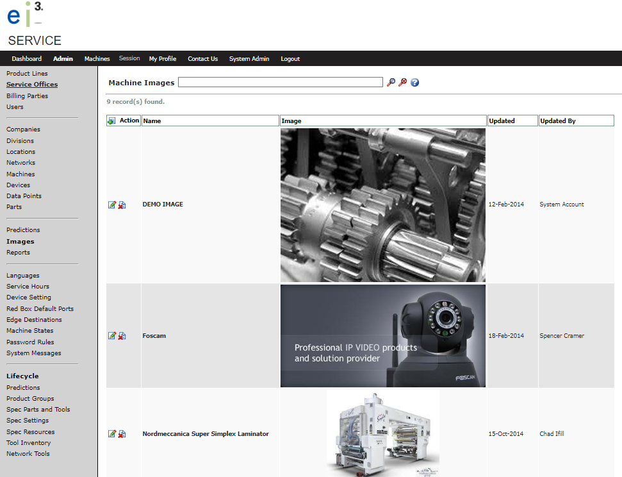Edit the DEMO IMAGE record
The image size is (622, 477).
click(112, 205)
